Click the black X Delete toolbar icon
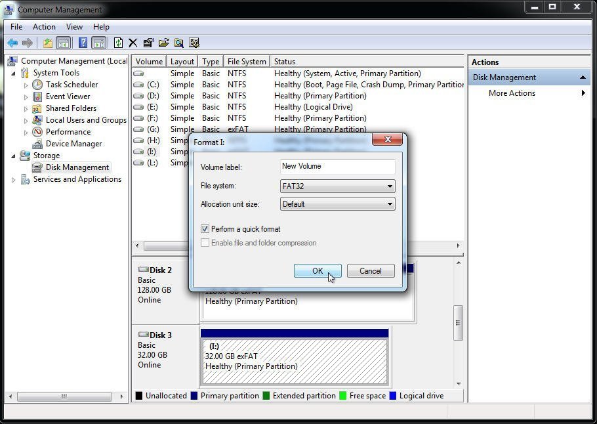 pos(133,43)
